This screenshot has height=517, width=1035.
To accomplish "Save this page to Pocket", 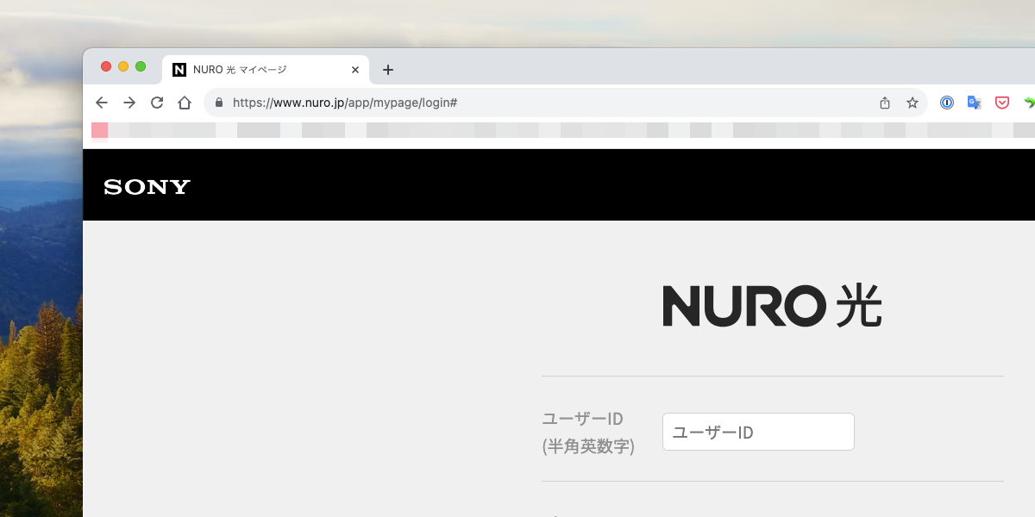I will coord(1001,102).
